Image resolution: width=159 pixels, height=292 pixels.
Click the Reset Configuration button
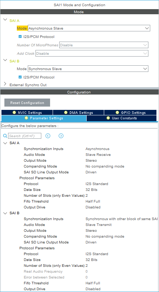tap(27, 103)
